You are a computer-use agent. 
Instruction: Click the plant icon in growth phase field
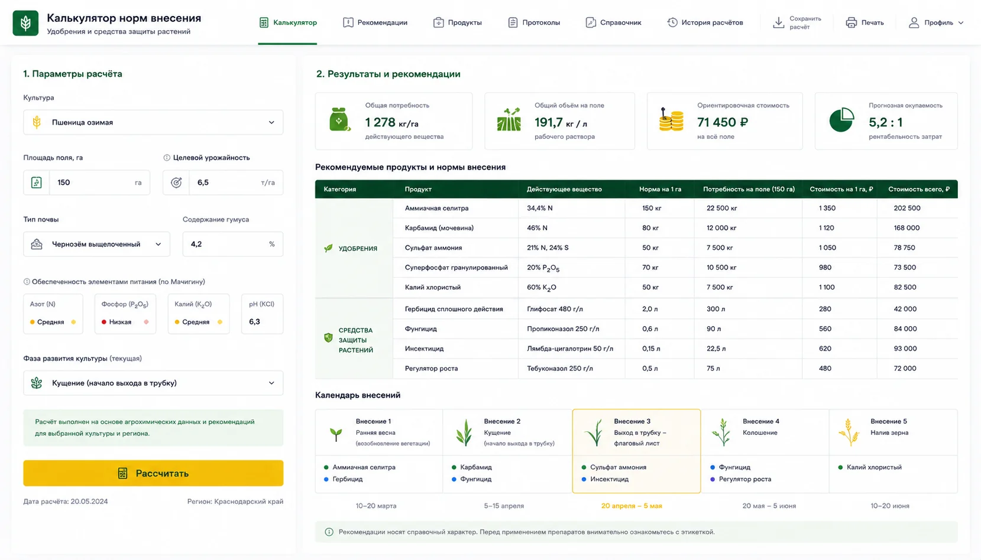pyautogui.click(x=37, y=383)
